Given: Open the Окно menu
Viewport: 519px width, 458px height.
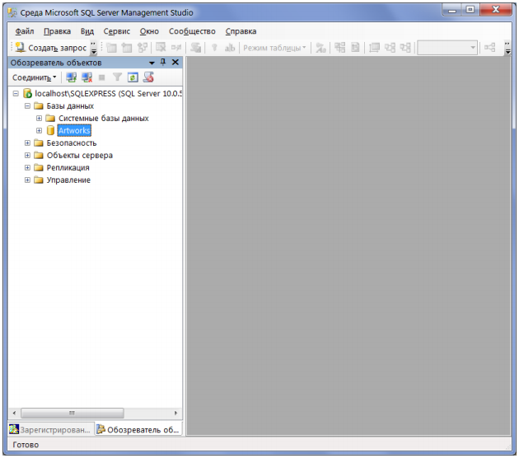Looking at the screenshot, I should click(149, 31).
